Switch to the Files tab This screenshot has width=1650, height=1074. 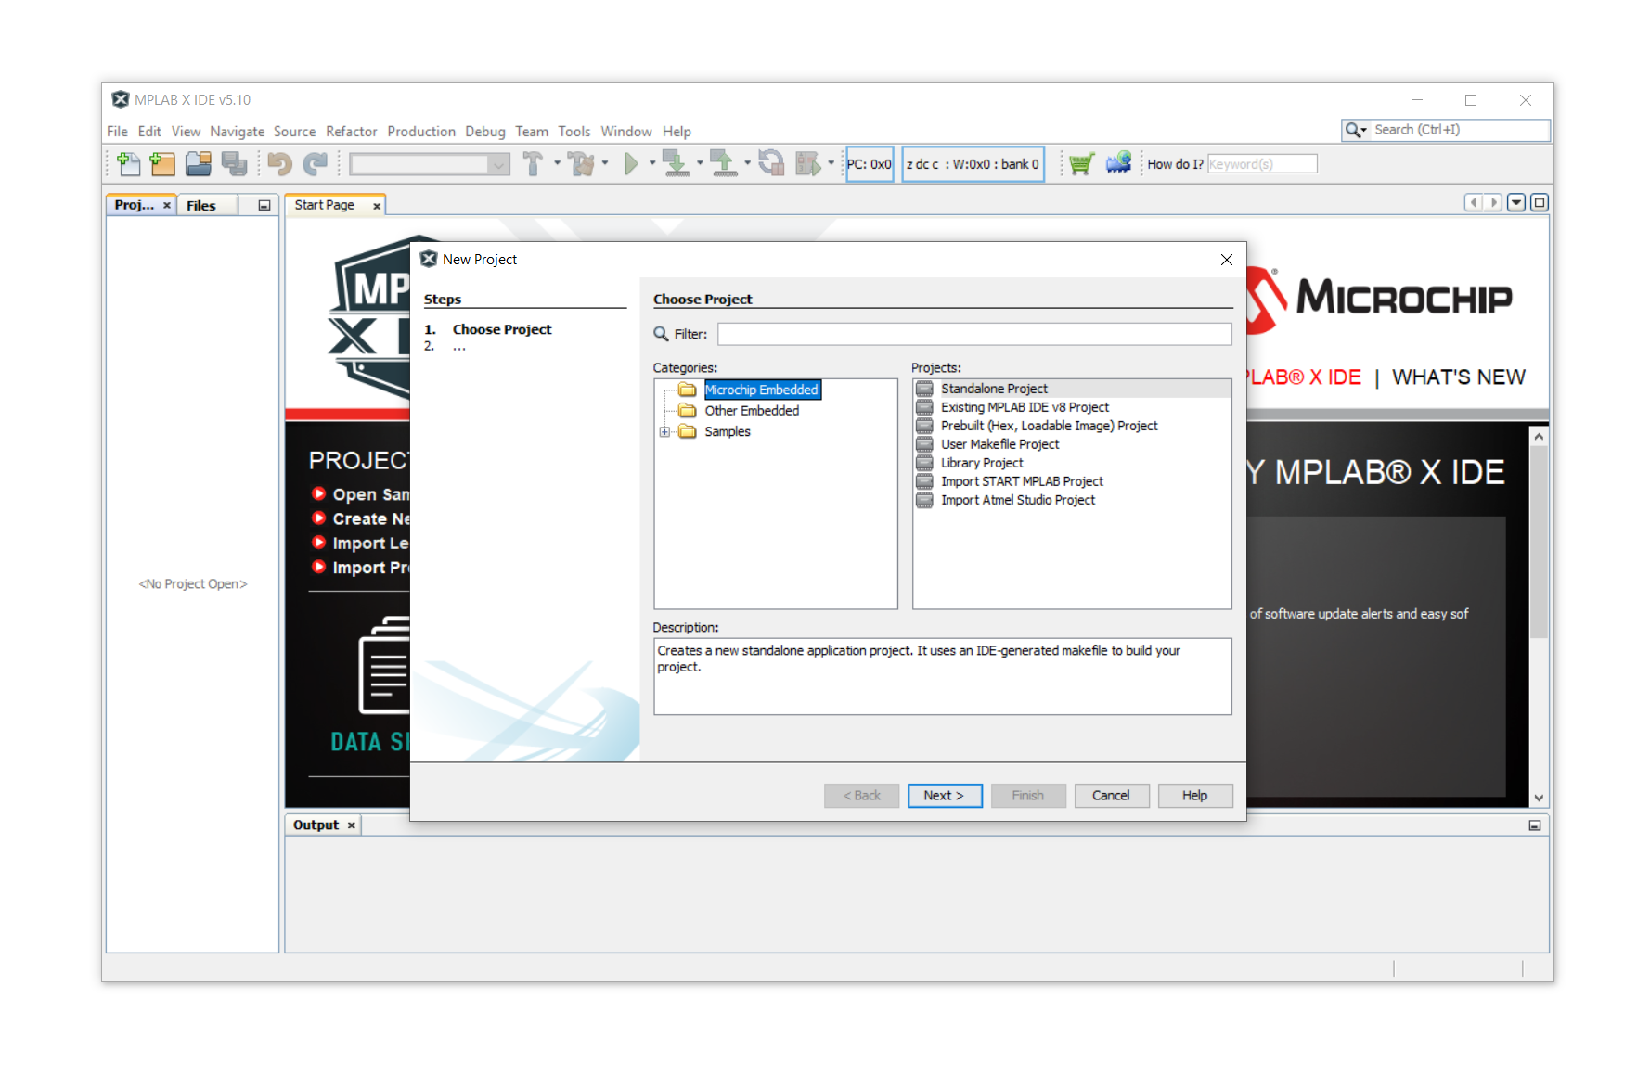click(200, 206)
